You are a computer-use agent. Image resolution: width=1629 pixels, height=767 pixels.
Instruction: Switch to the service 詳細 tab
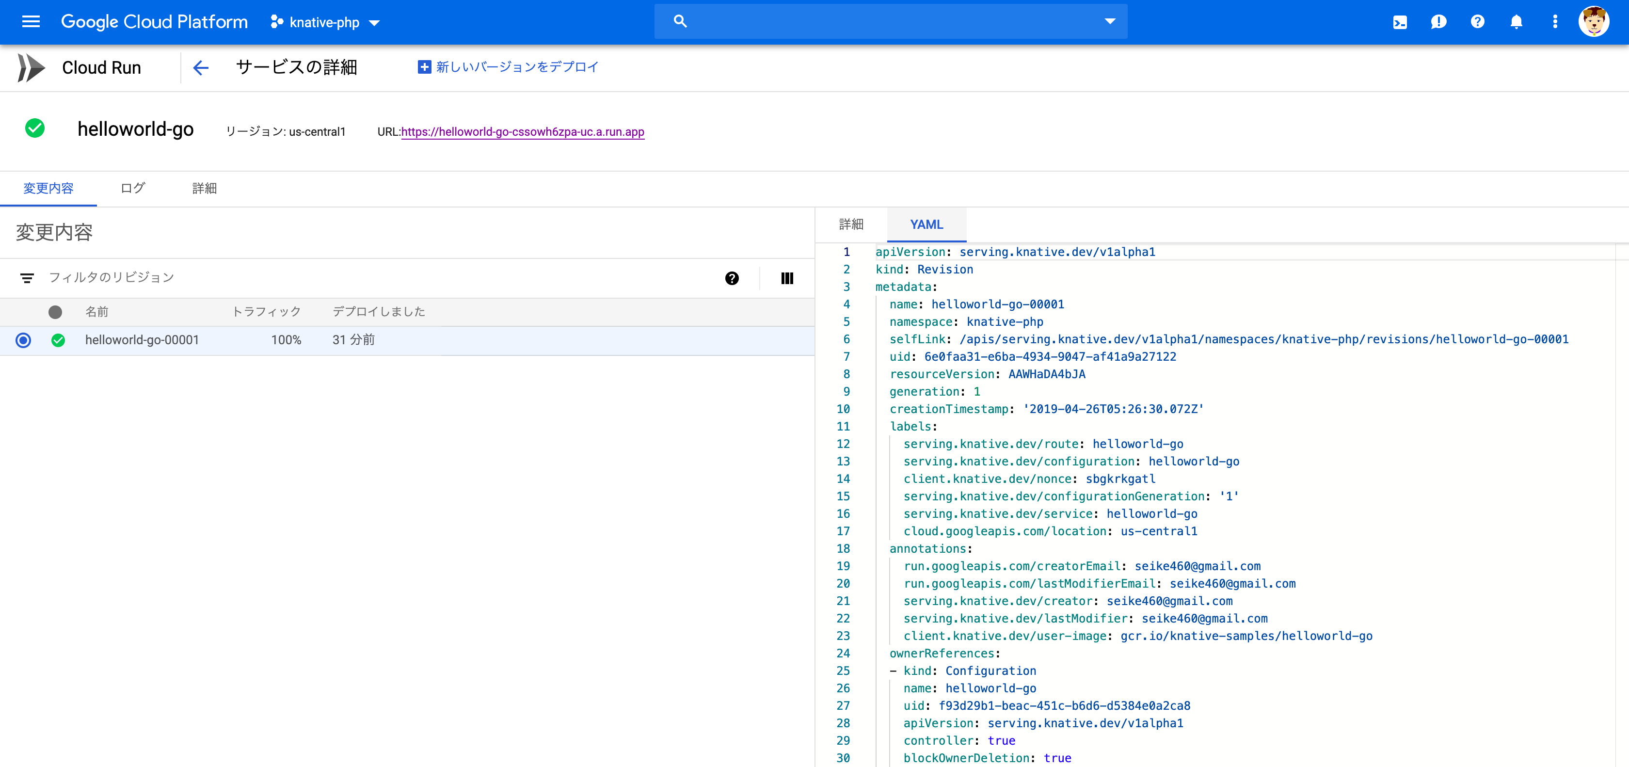point(204,189)
